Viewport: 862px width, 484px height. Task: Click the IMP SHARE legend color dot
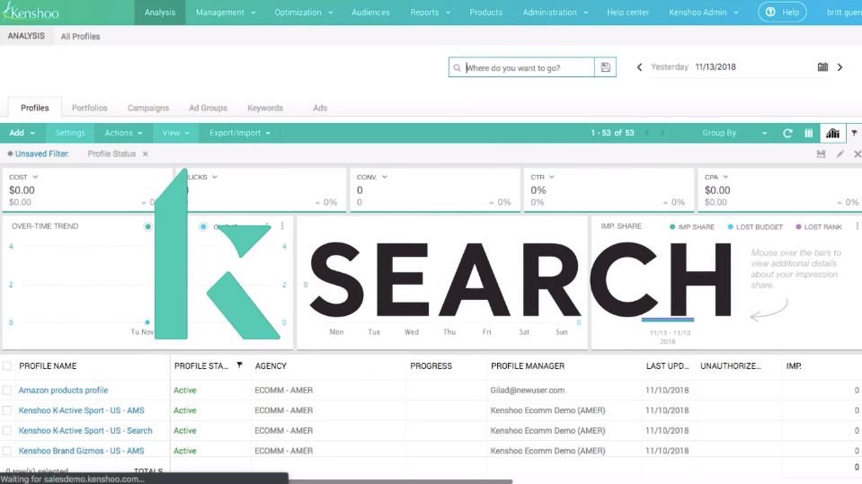[x=671, y=227]
